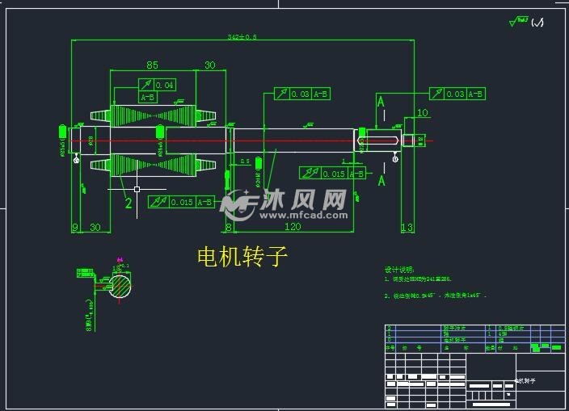Select the yellow 电机转子 drawing title
Screen dimensions: 569x411
[242, 256]
